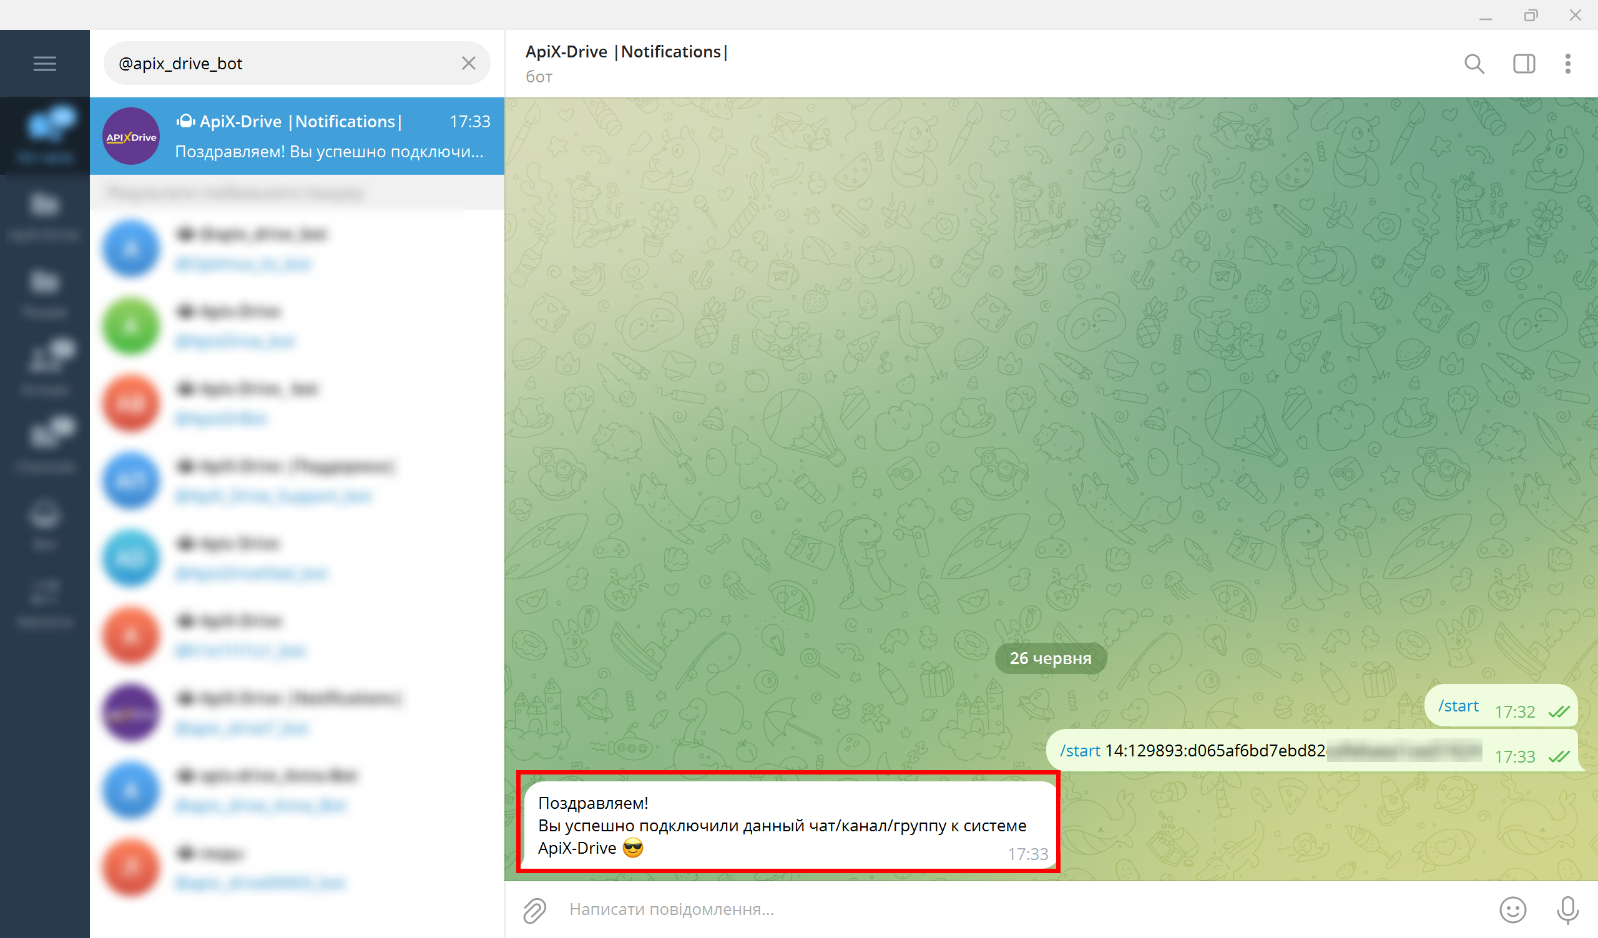This screenshot has height=938, width=1598.
Task: Open the hamburger main menu
Action: click(44, 64)
